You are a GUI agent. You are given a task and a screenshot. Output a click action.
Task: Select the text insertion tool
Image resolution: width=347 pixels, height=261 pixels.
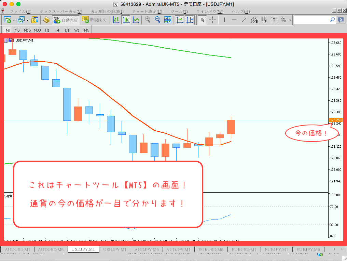274,20
